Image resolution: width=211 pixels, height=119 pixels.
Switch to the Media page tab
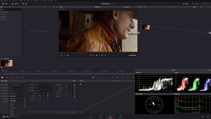[91, 117]
